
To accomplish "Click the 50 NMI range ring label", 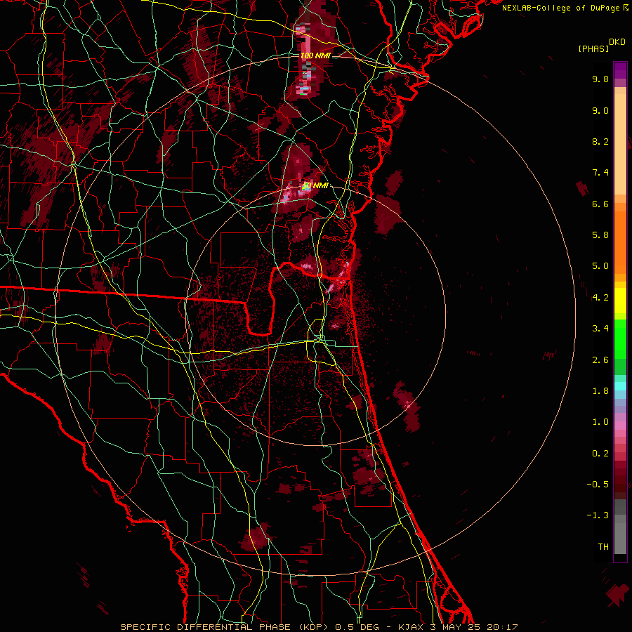I will pos(315,186).
